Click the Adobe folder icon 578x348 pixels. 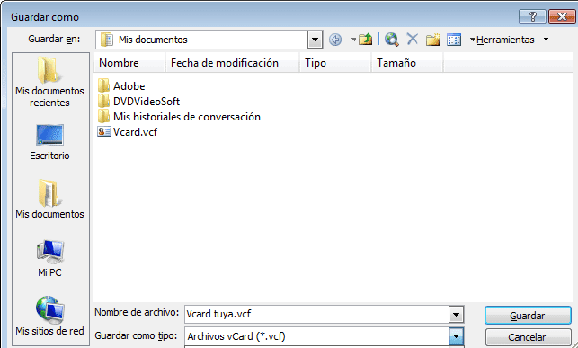point(103,85)
